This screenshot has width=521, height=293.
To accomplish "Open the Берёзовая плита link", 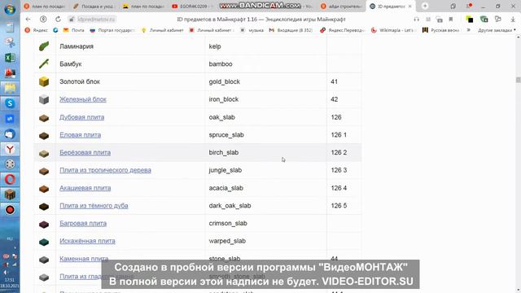I will [x=85, y=152].
